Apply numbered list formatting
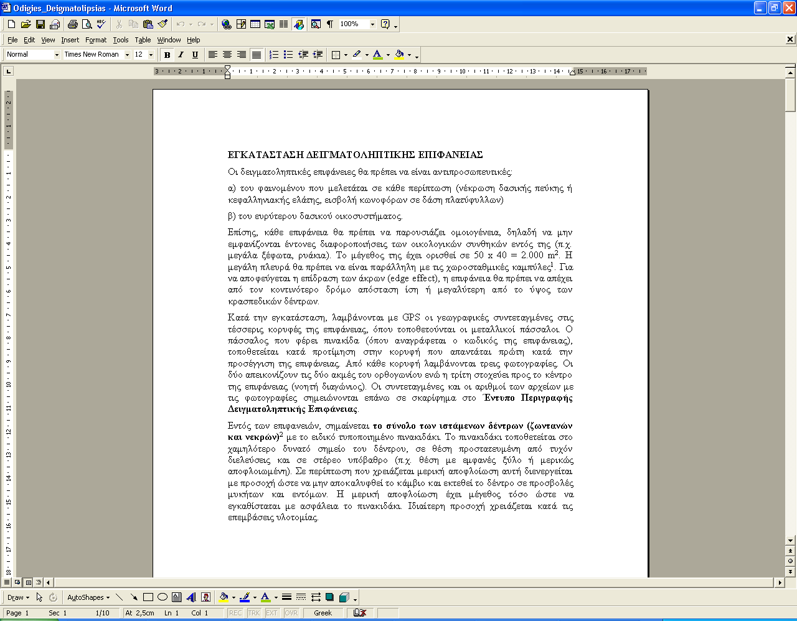The width and height of the screenshot is (797, 621). coord(273,55)
